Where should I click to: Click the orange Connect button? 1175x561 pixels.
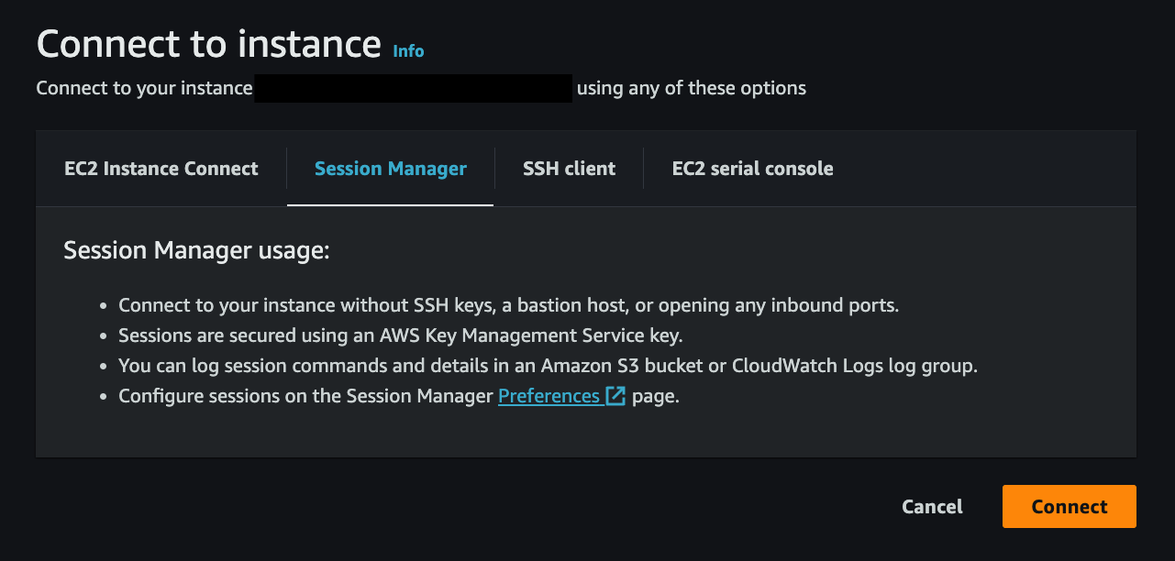1069,506
